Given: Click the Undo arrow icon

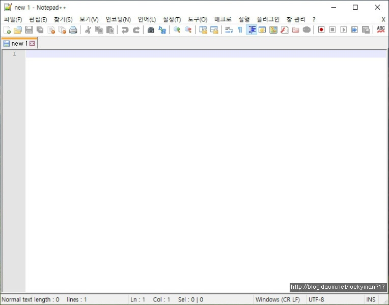Looking at the screenshot, I should point(125,29).
